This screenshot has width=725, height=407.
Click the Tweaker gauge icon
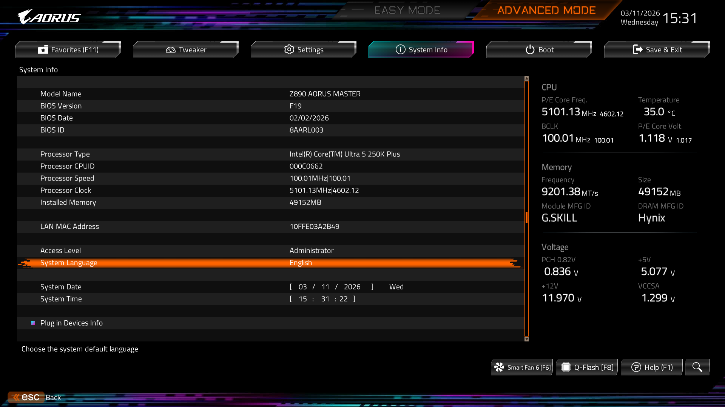(171, 50)
